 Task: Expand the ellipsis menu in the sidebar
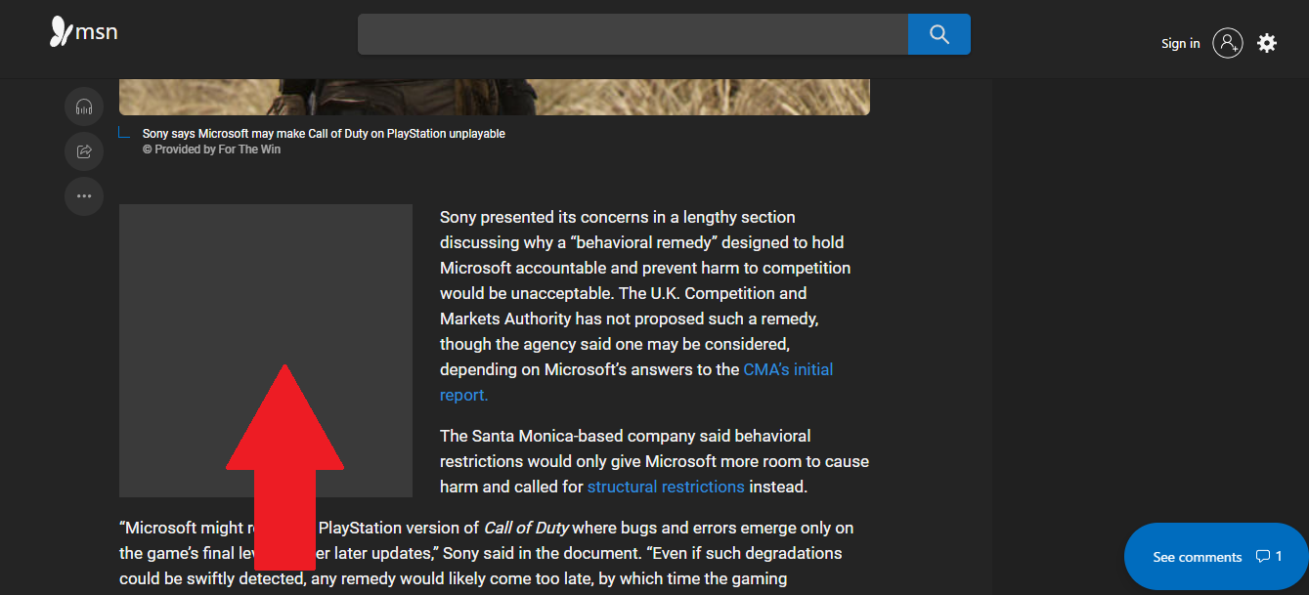(x=84, y=195)
